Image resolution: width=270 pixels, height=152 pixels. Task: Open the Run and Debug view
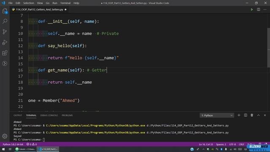pyautogui.click(x=5, y=42)
